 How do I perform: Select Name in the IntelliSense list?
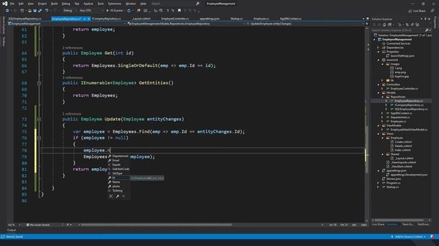coord(116,182)
